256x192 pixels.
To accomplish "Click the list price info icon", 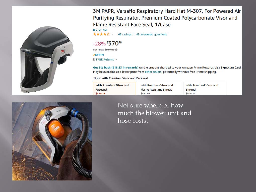I will tap(116, 50).
